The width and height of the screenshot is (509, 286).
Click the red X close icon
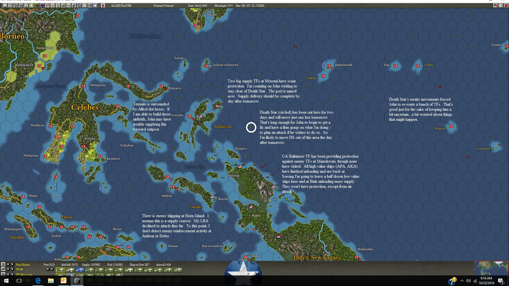tap(506, 5)
